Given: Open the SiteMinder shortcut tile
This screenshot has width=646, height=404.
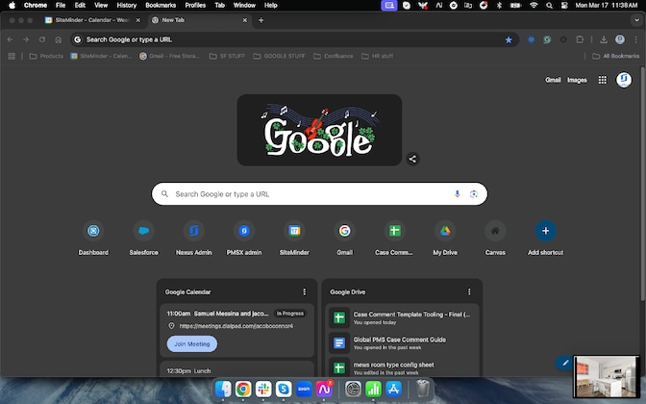Looking at the screenshot, I should (294, 231).
